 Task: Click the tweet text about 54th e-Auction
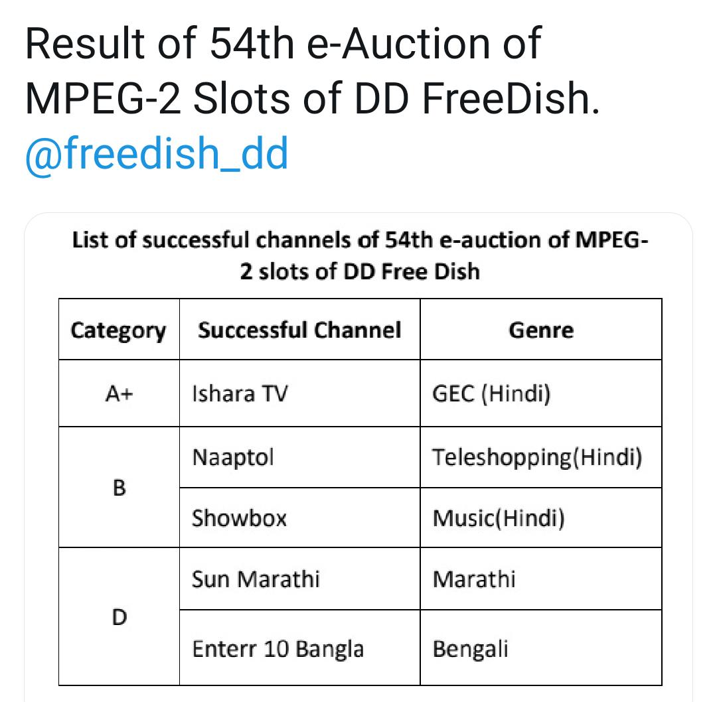tap(312, 71)
